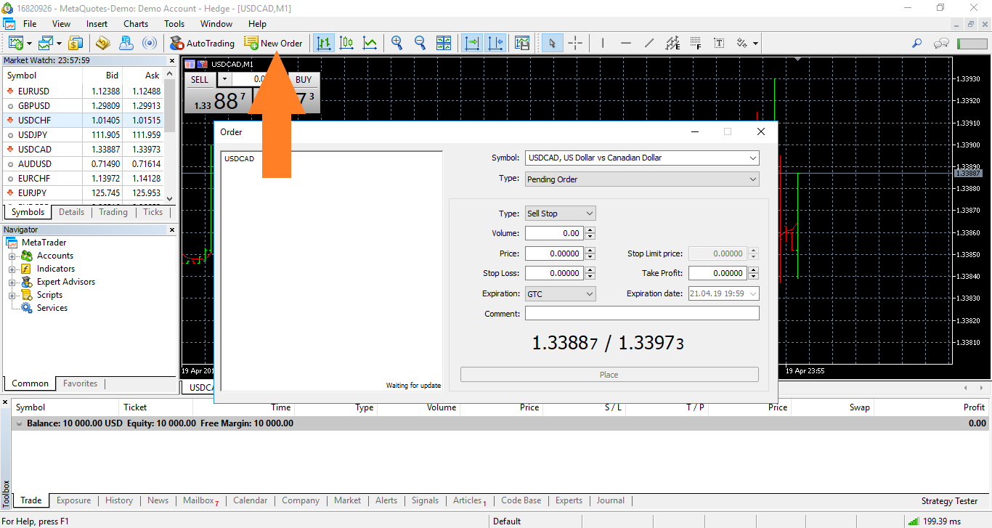992x528 pixels.
Task: Switch chart to bar chart mode
Action: click(324, 43)
